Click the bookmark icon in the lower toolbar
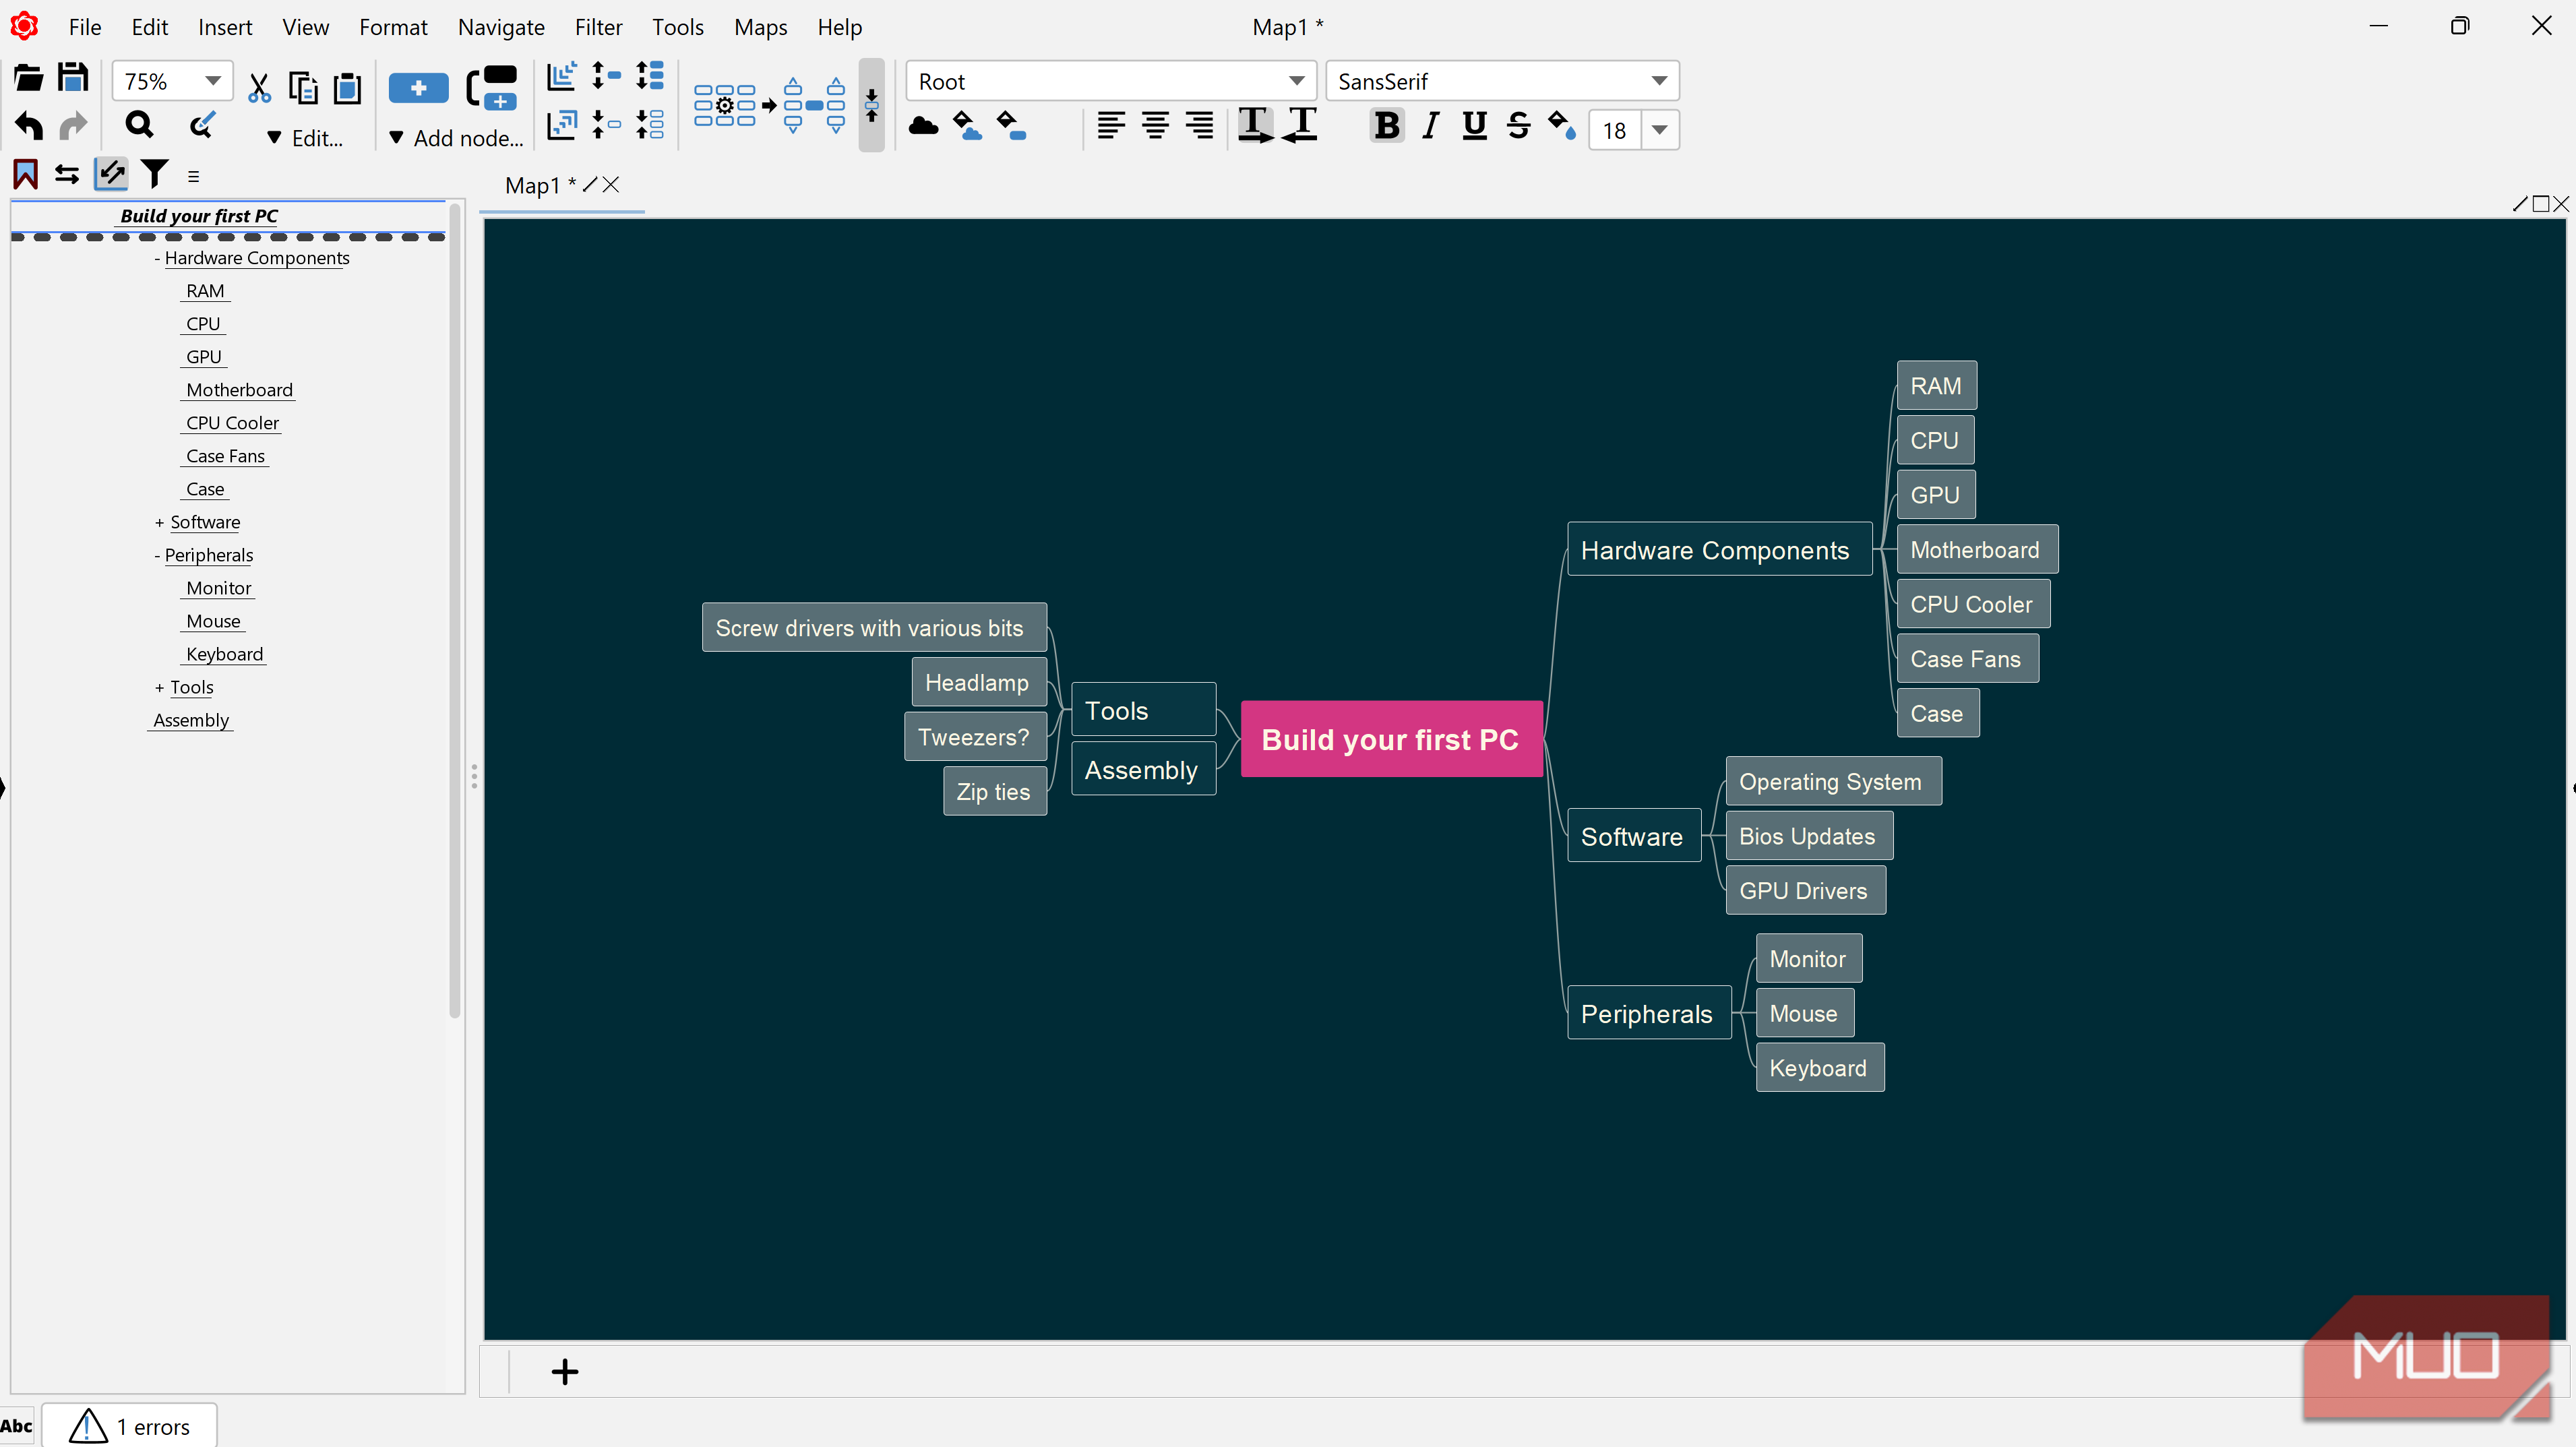This screenshot has width=2576, height=1447. (25, 175)
